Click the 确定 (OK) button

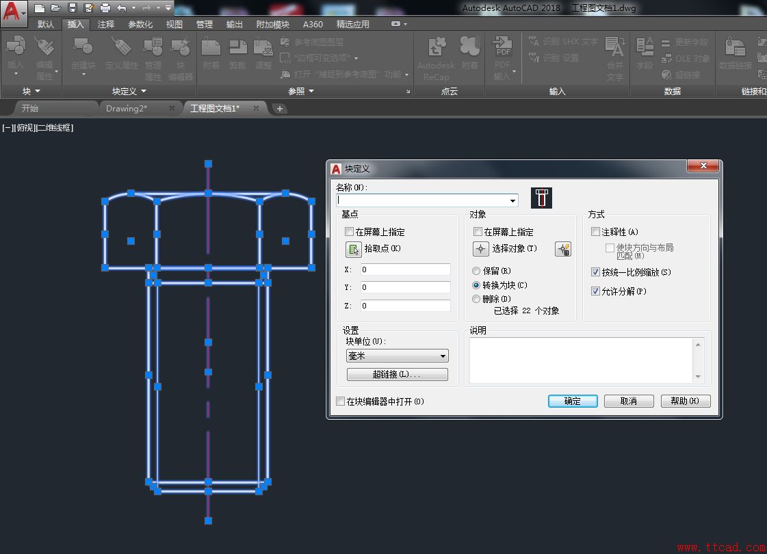pos(573,401)
